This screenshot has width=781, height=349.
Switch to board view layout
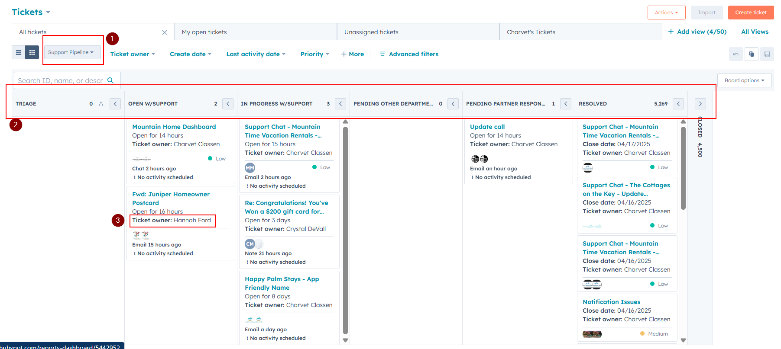[x=32, y=52]
